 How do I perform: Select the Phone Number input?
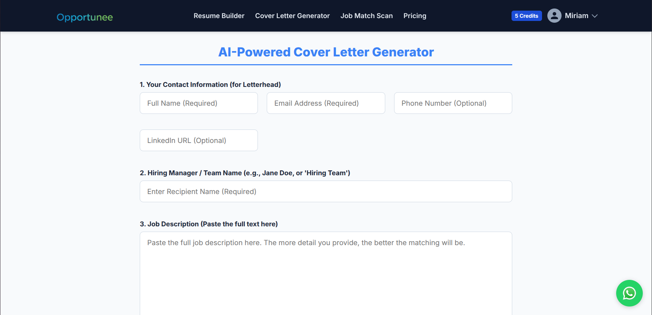(453, 103)
